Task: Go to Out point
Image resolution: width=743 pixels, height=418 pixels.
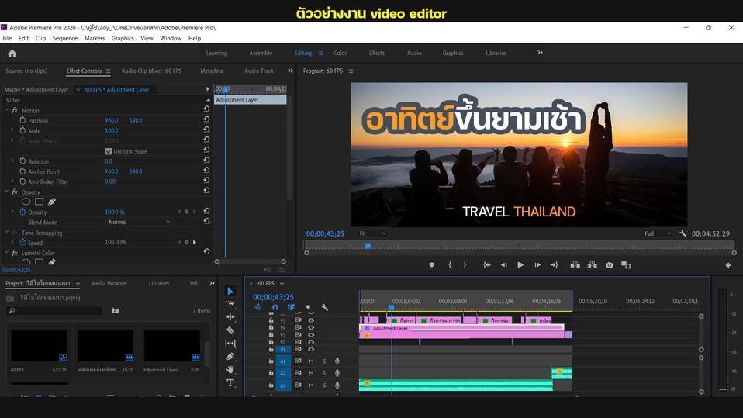Action: 554,265
